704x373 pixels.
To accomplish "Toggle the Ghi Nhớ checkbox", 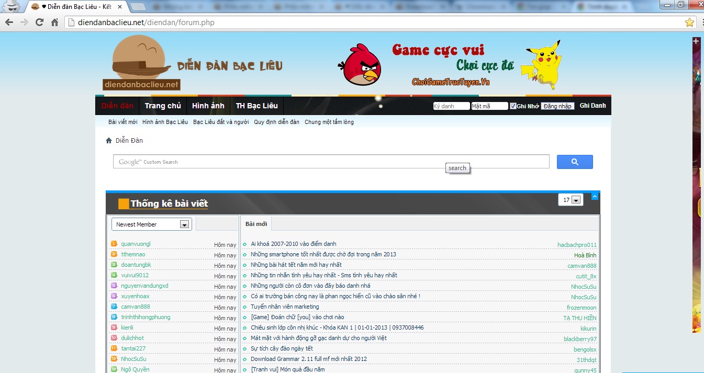I will [x=513, y=106].
